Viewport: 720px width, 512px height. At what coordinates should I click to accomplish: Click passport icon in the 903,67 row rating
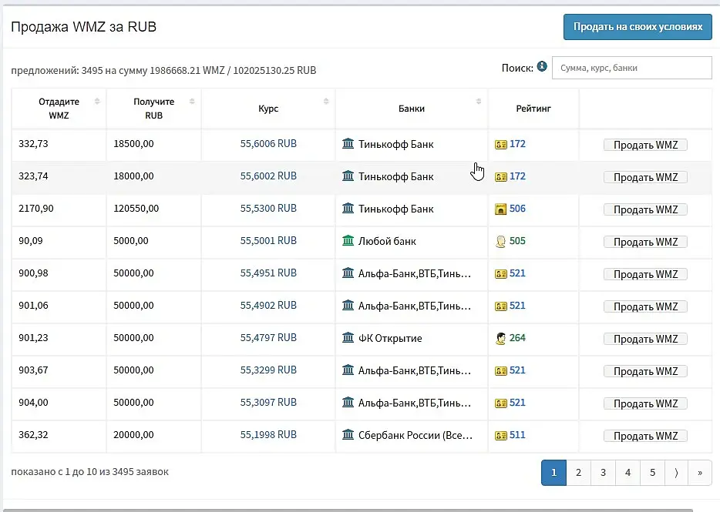tap(500, 370)
